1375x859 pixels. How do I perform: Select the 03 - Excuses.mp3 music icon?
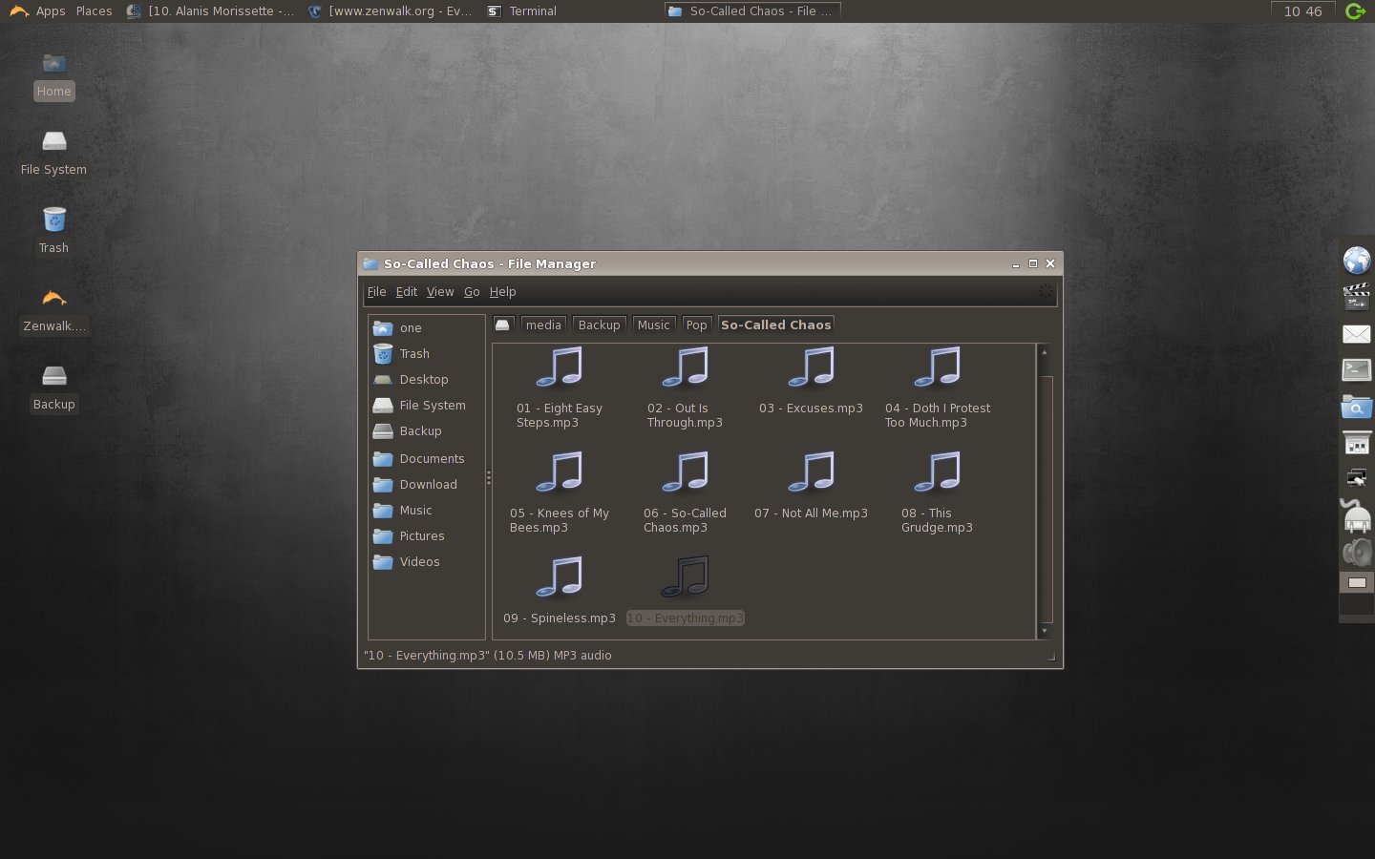[x=811, y=367]
